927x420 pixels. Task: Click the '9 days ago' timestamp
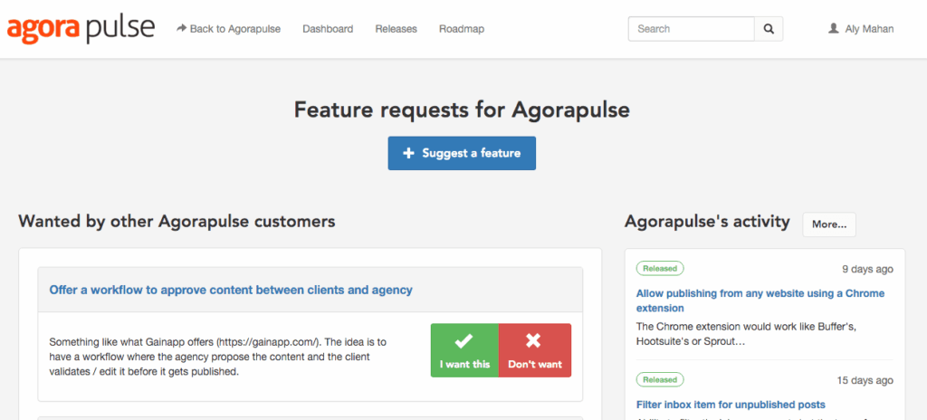pos(865,269)
